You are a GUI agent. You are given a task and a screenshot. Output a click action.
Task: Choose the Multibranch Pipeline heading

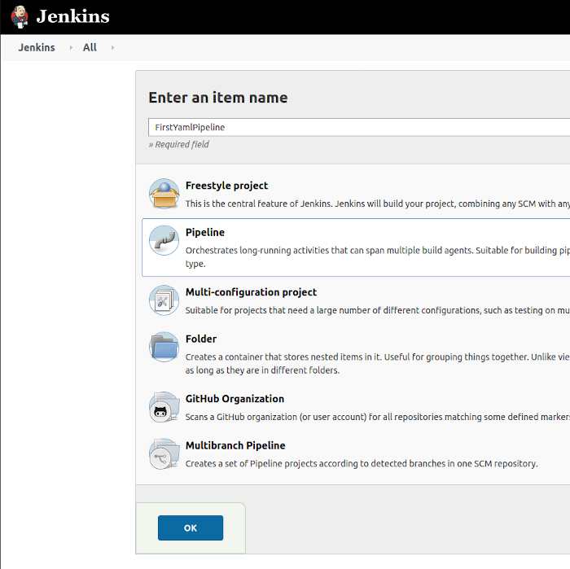pos(235,445)
